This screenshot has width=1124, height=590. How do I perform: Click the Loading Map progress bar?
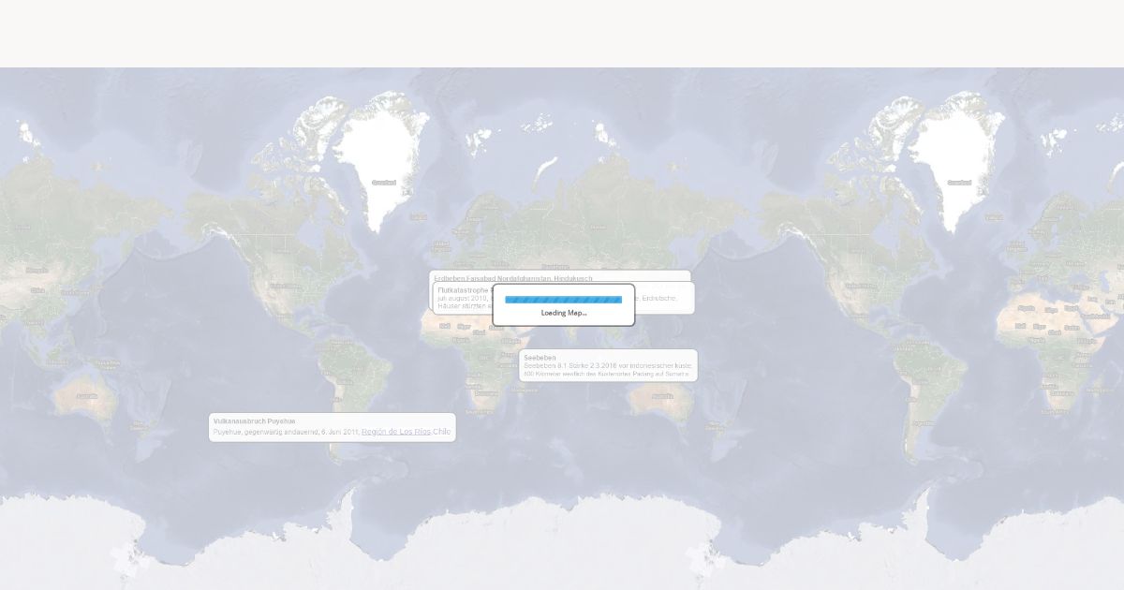coord(563,300)
